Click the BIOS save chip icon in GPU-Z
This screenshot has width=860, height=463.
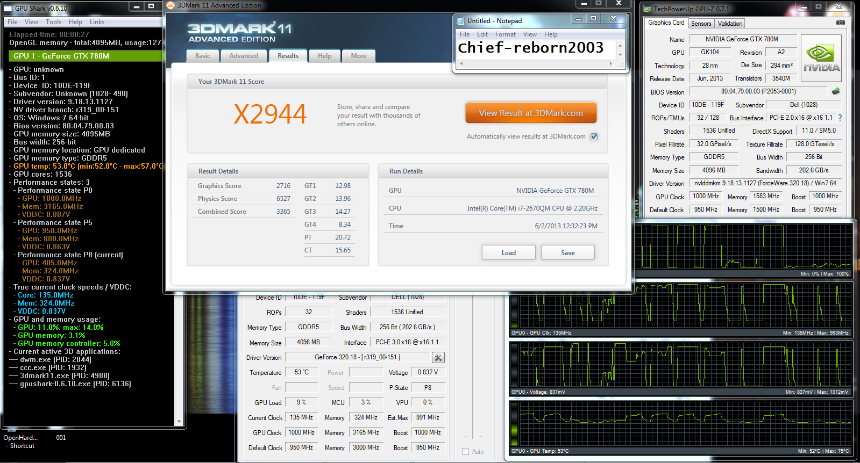(x=836, y=91)
